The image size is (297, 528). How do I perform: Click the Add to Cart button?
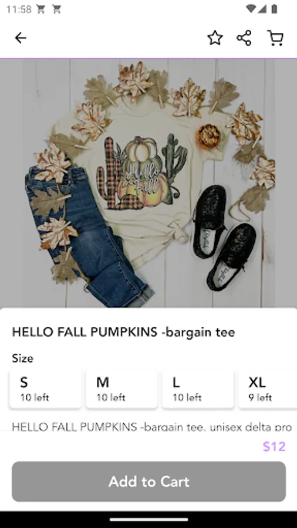pyautogui.click(x=149, y=482)
